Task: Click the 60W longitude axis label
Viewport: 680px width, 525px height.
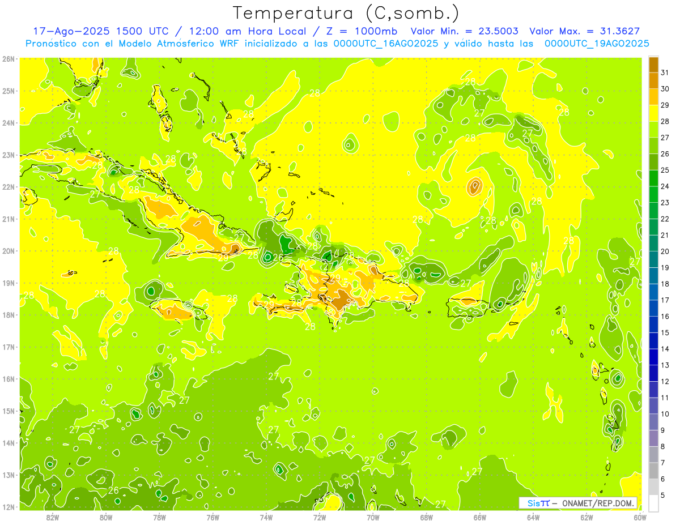Action: (640, 517)
